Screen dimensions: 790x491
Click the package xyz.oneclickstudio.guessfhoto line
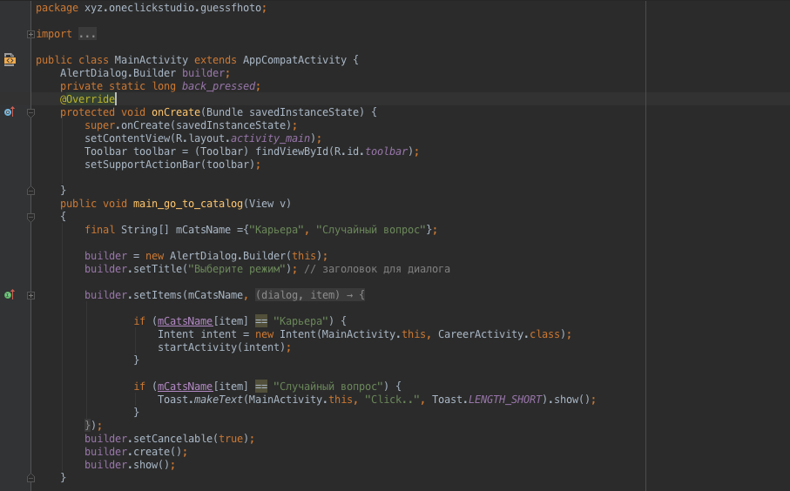point(152,8)
